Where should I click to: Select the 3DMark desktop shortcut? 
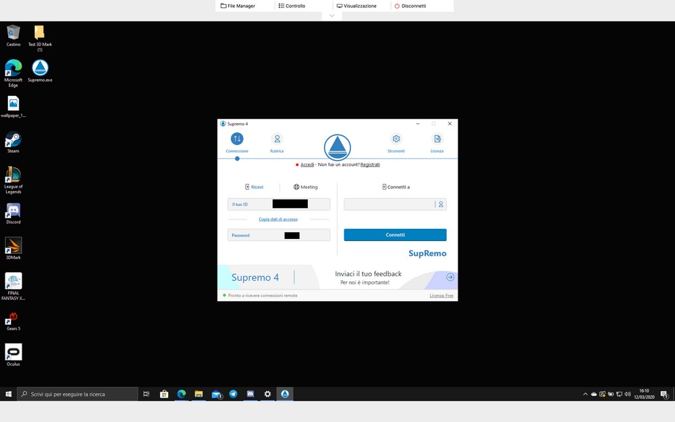tap(13, 248)
